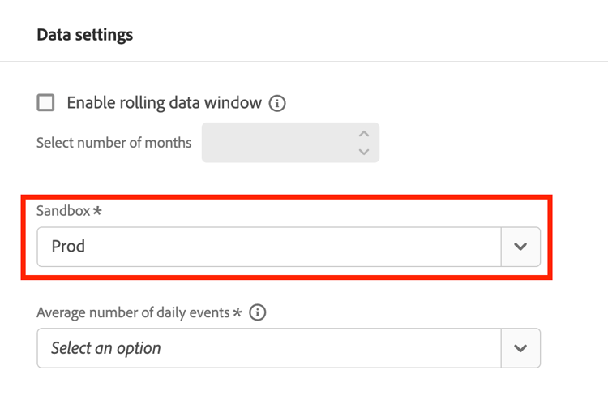Click the info icon beside Average daily events
The height and width of the screenshot is (396, 608).
[258, 312]
